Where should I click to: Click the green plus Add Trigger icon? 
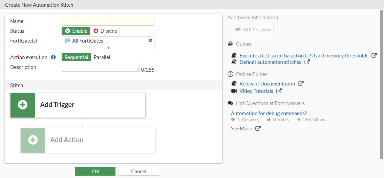click(x=23, y=105)
